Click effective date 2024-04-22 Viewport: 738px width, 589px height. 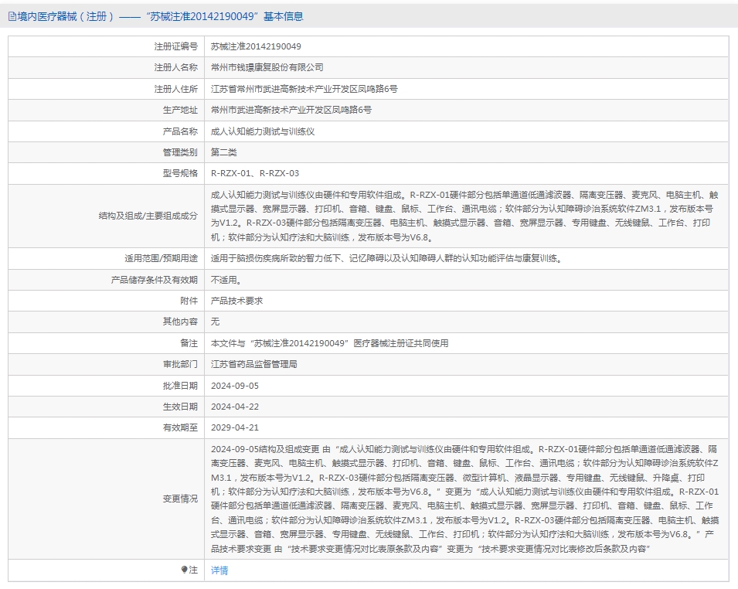235,407
